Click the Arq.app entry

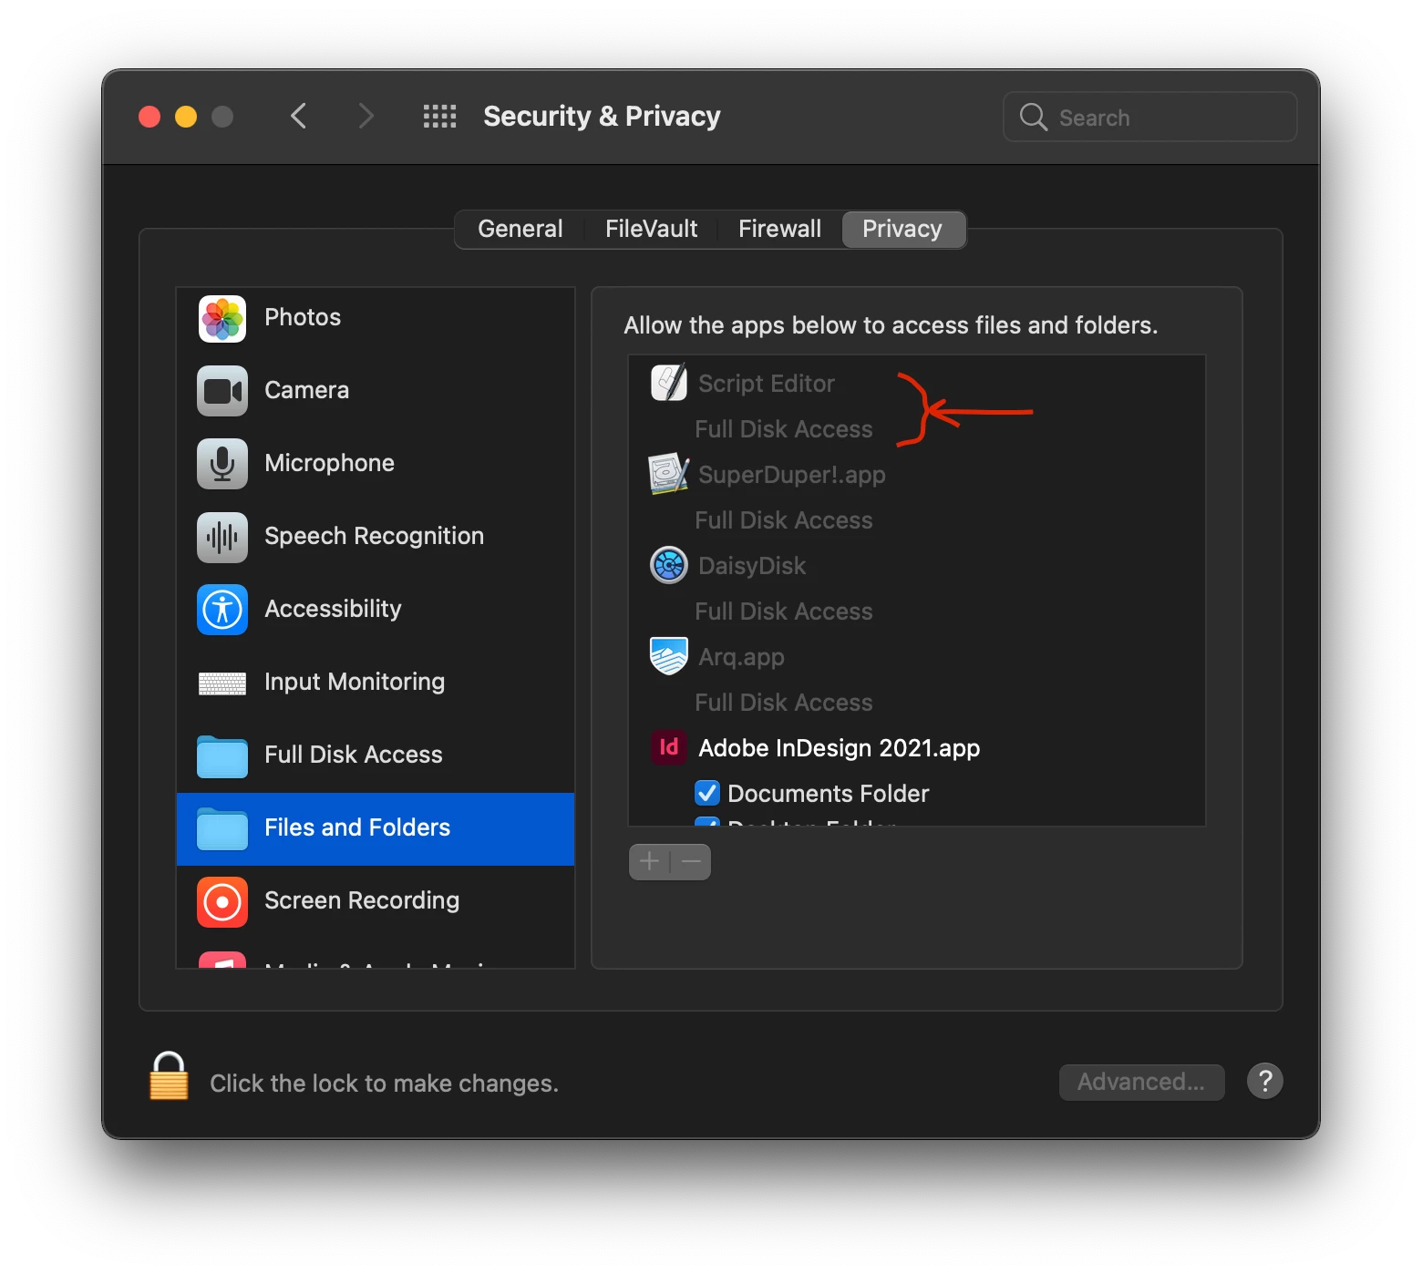pyautogui.click(x=917, y=656)
